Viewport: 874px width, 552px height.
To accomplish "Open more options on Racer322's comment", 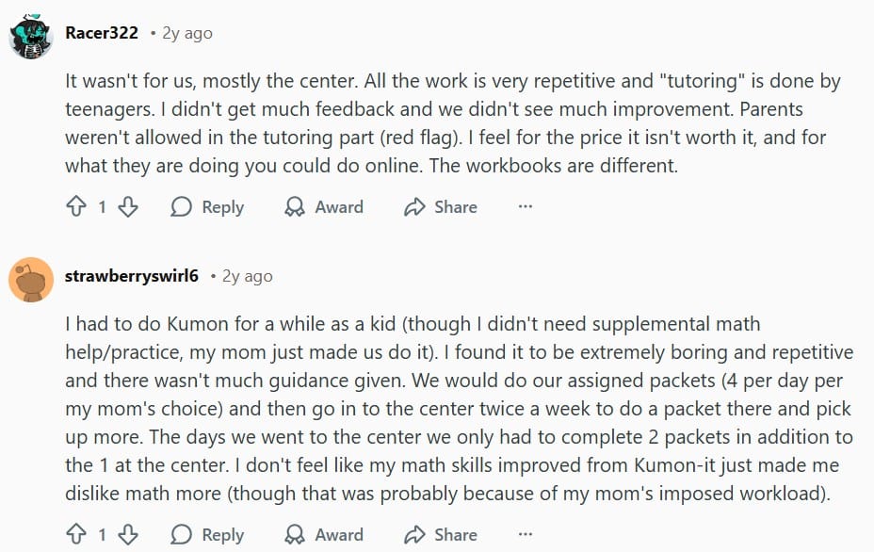I will pos(526,207).
